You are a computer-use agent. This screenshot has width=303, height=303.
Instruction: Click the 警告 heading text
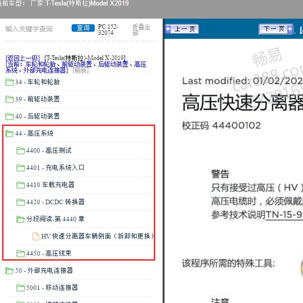(220, 174)
